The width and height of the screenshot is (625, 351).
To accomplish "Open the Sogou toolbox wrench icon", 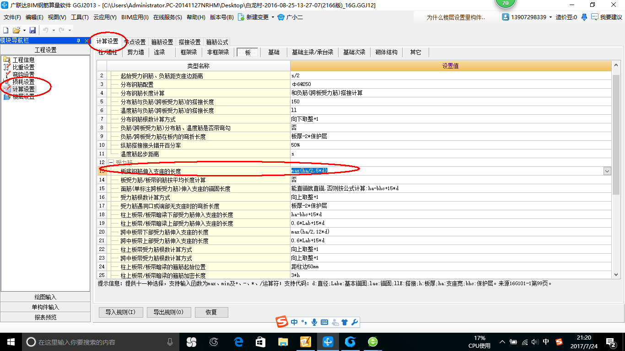I will click(354, 322).
